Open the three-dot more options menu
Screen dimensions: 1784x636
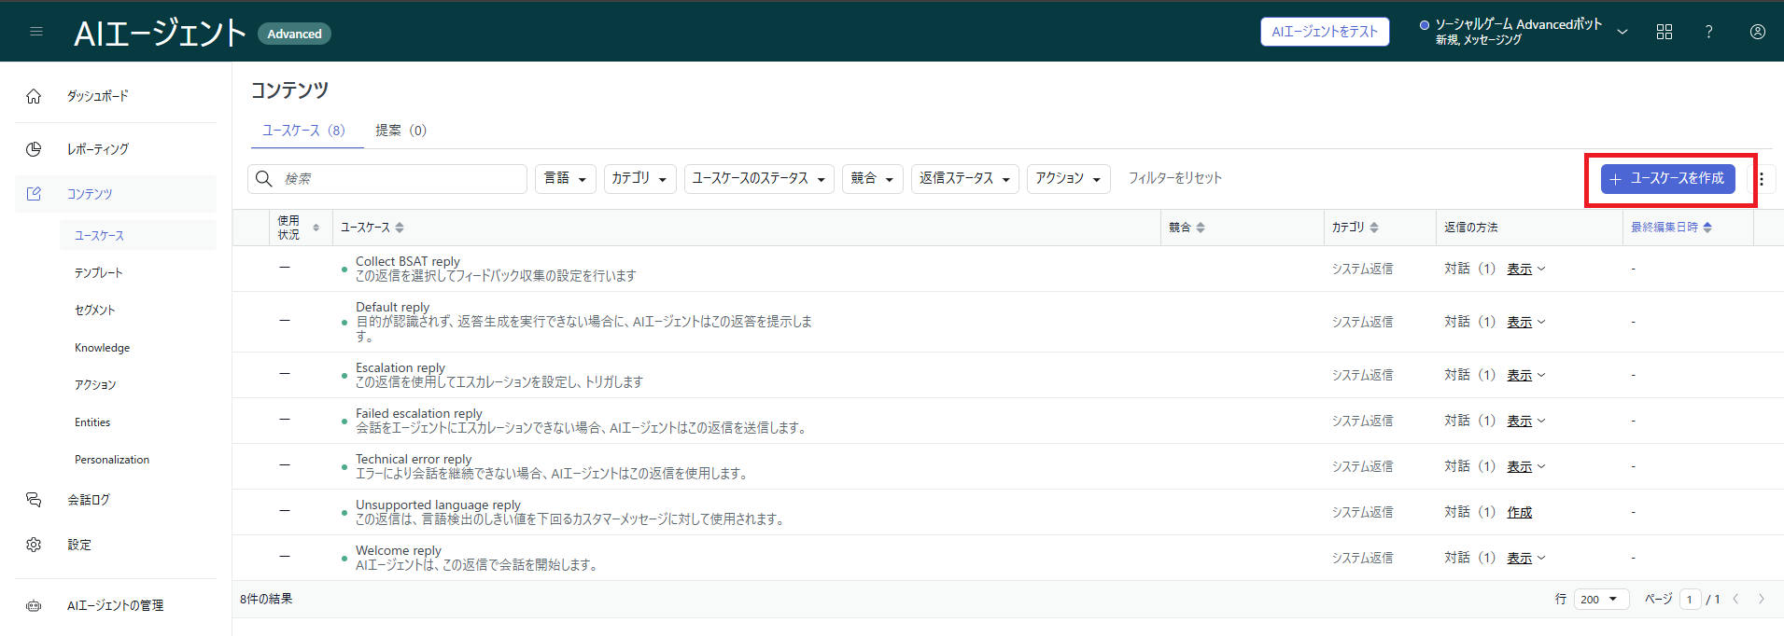[1762, 179]
